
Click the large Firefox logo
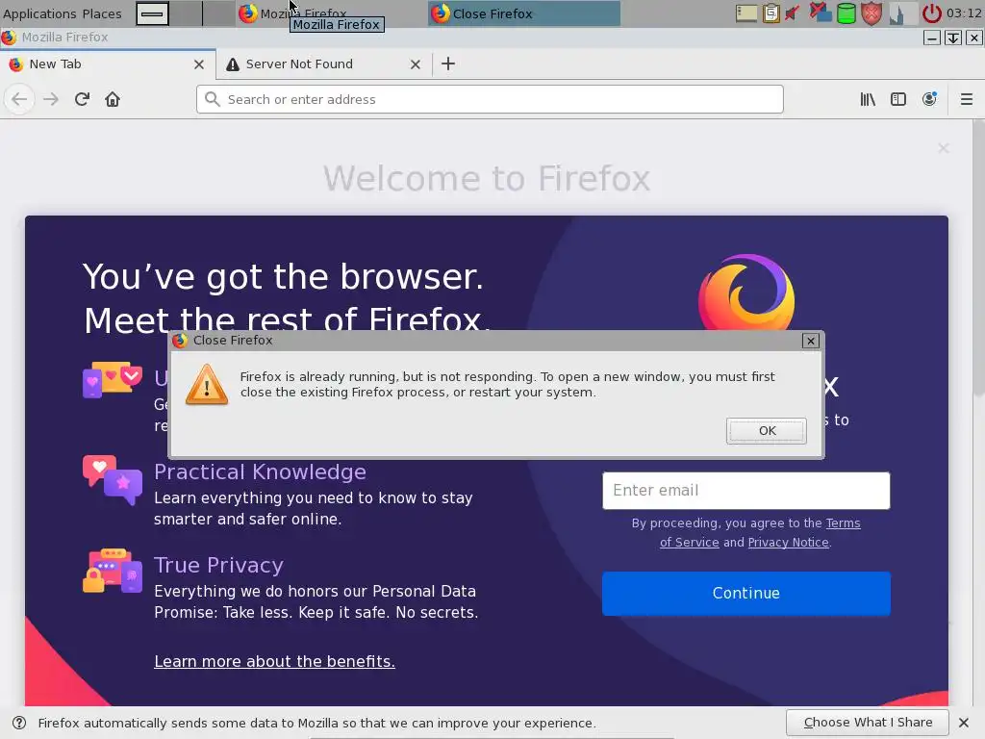click(746, 293)
